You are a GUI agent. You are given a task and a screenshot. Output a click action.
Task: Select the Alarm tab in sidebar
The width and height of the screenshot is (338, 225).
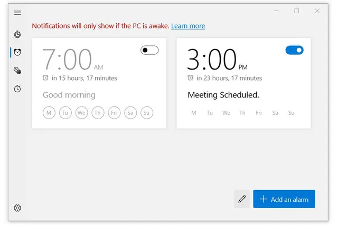click(17, 52)
